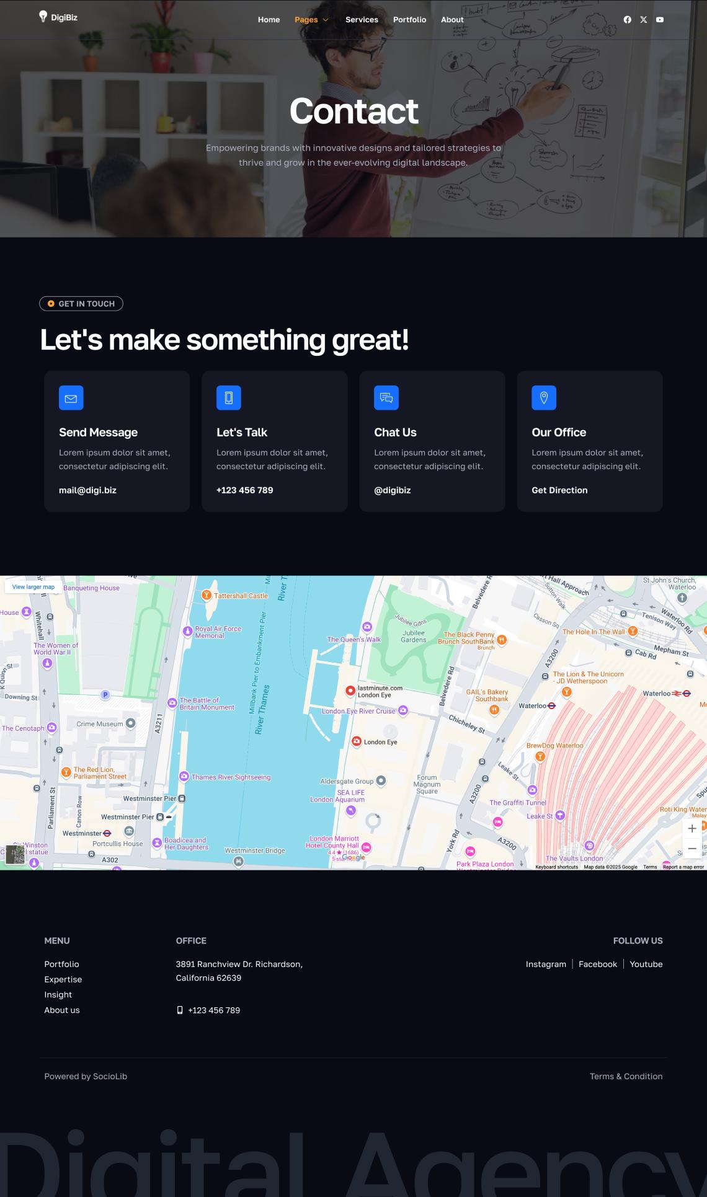This screenshot has width=707, height=1197.
Task: Click Park Plaza London hotel marker
Action: [470, 852]
